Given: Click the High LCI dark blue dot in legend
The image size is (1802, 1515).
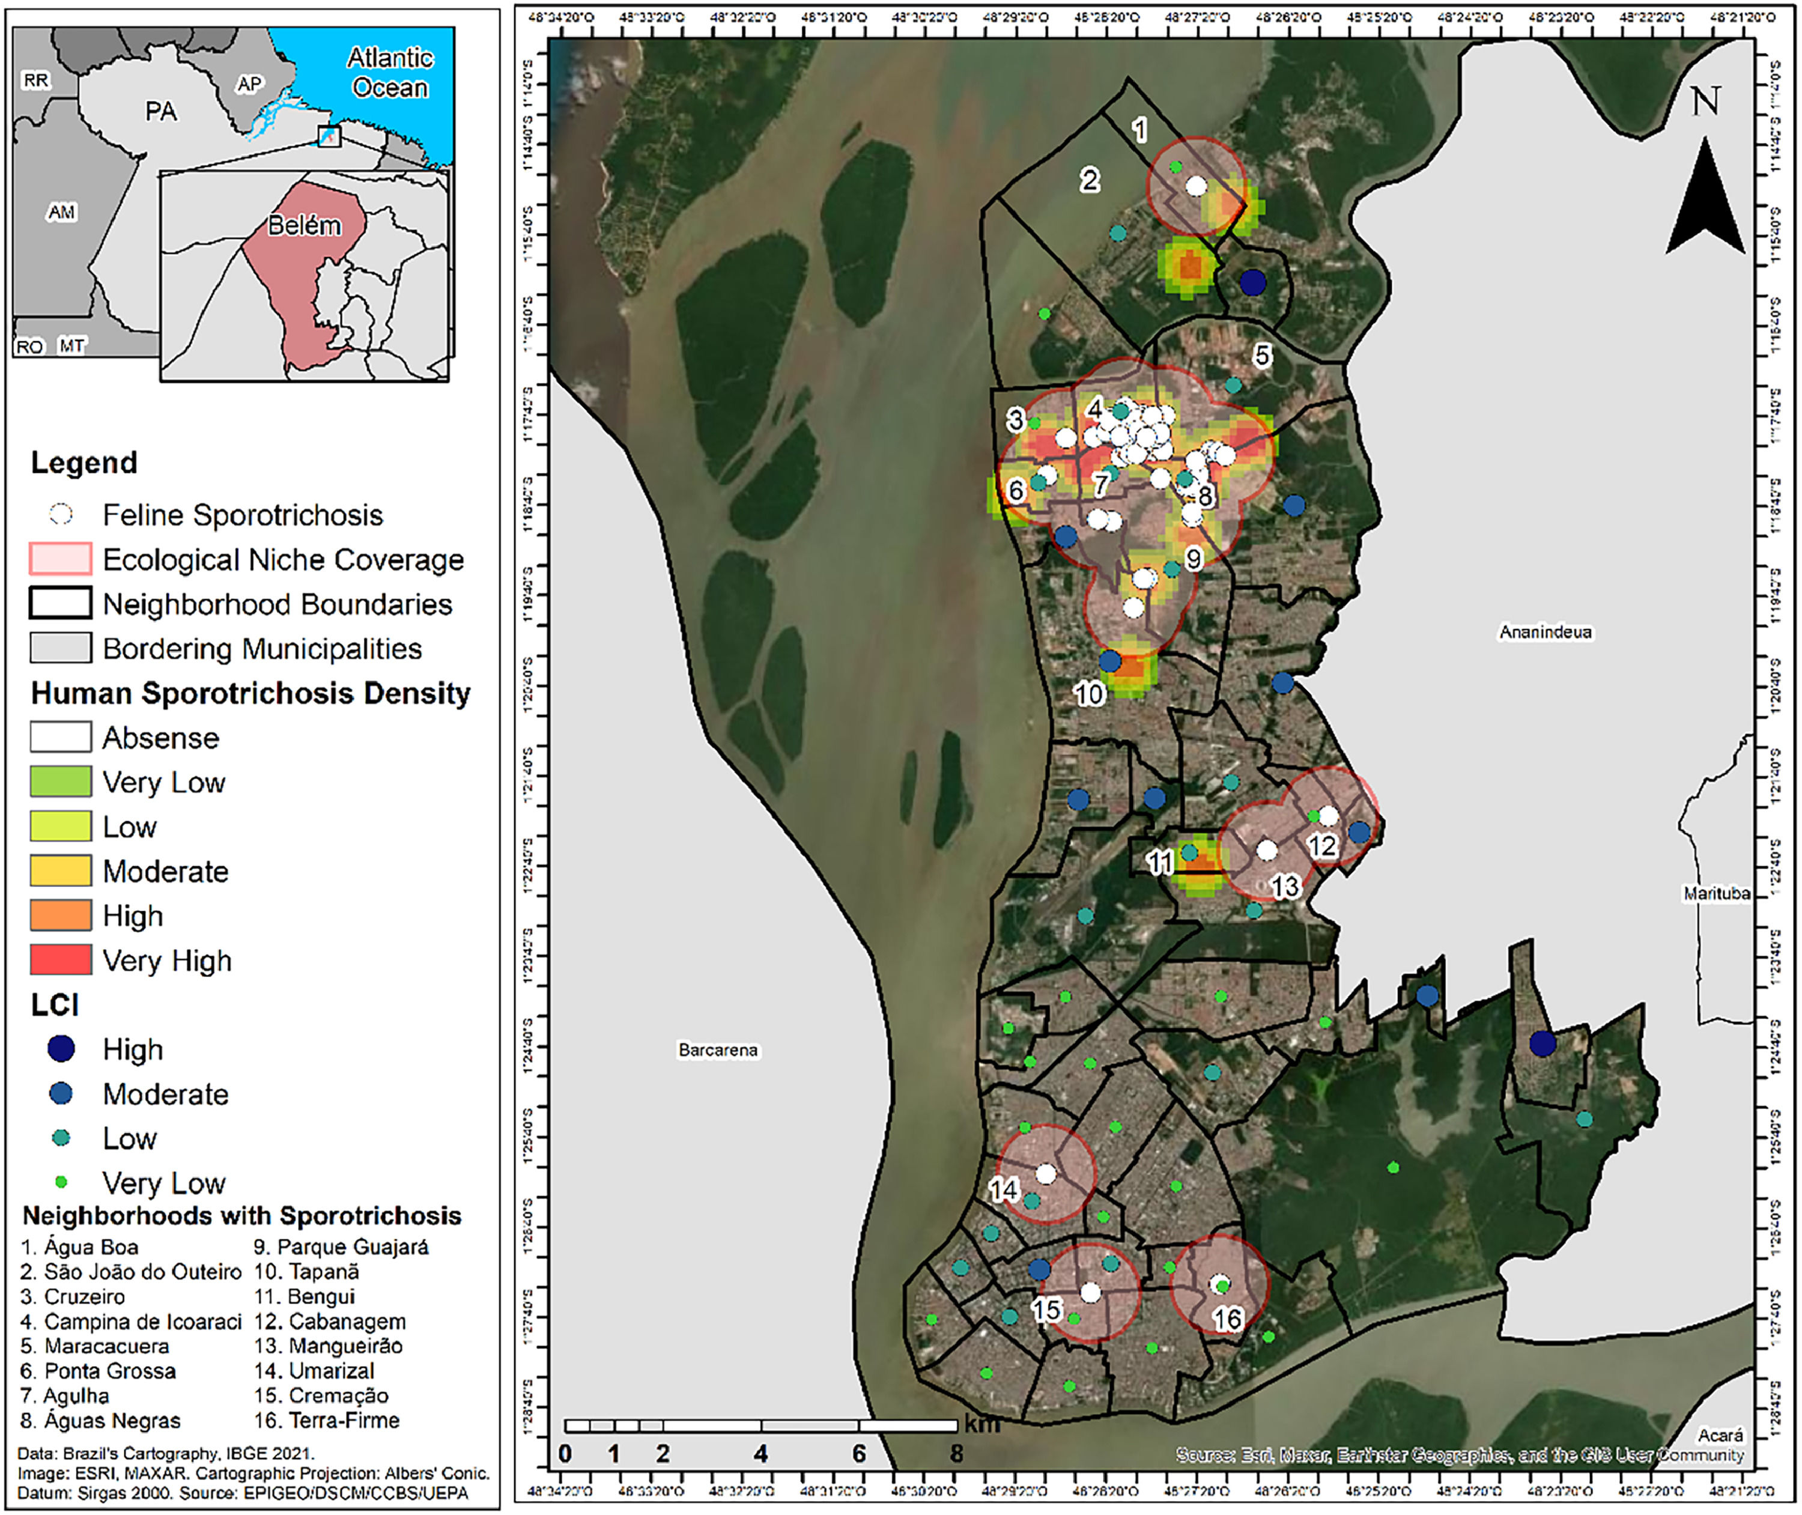Looking at the screenshot, I should pyautogui.click(x=61, y=1049).
